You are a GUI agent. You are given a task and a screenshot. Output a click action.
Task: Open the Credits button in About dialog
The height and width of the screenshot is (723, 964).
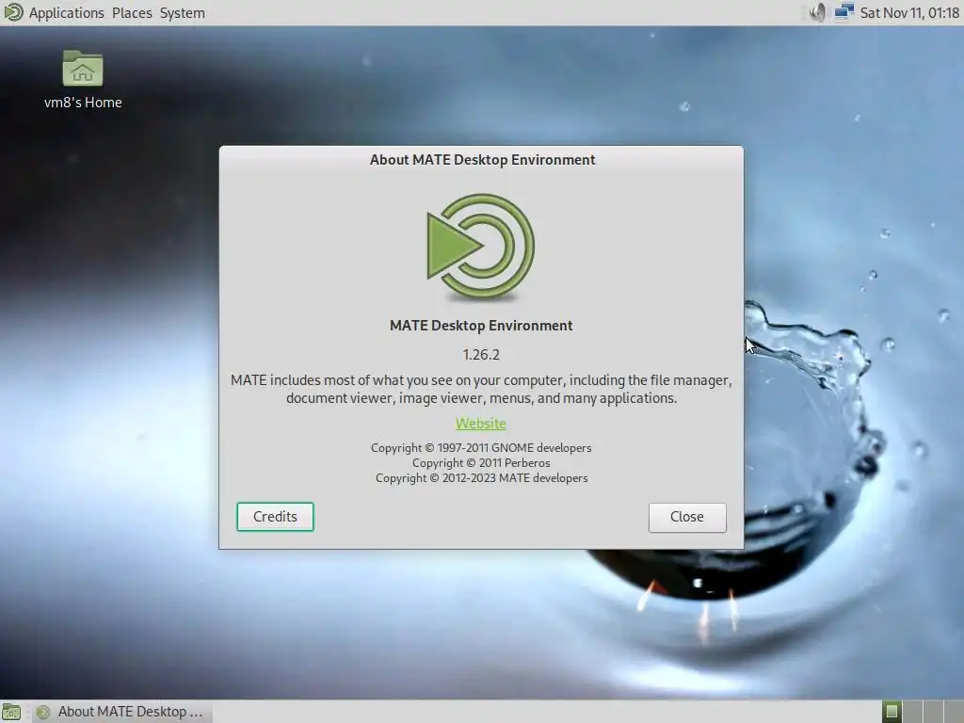[x=275, y=517]
